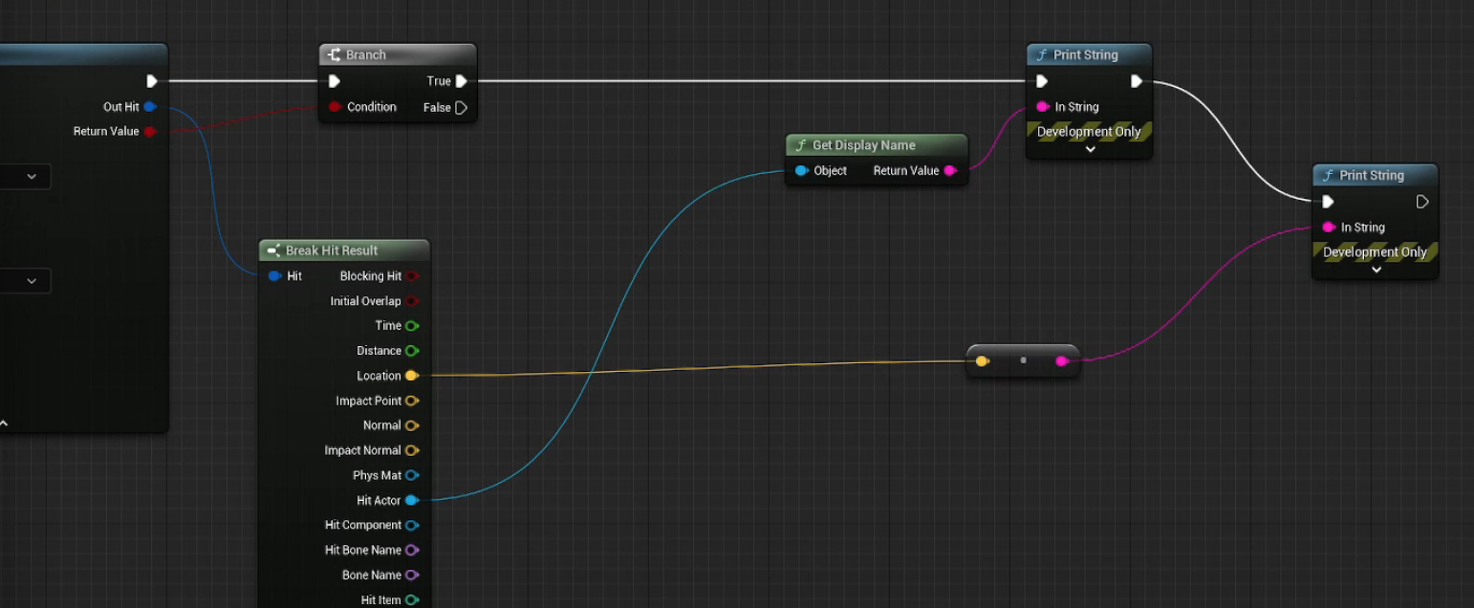Click the False execution pin on the Branch node
The height and width of the screenshot is (608, 1474).
click(463, 107)
